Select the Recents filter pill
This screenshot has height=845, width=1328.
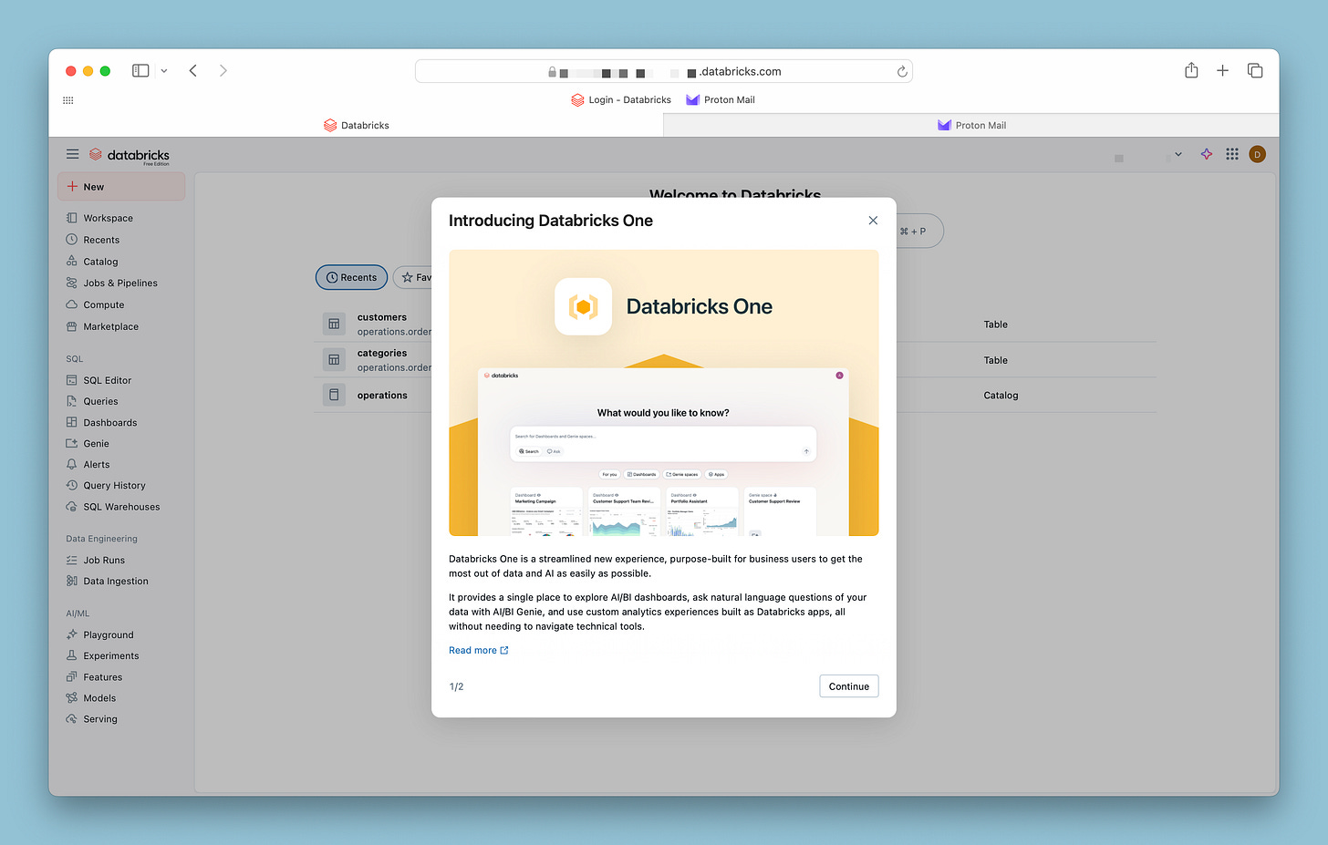tap(352, 277)
